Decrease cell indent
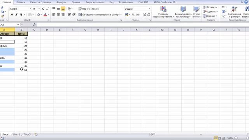 coord(69,15)
